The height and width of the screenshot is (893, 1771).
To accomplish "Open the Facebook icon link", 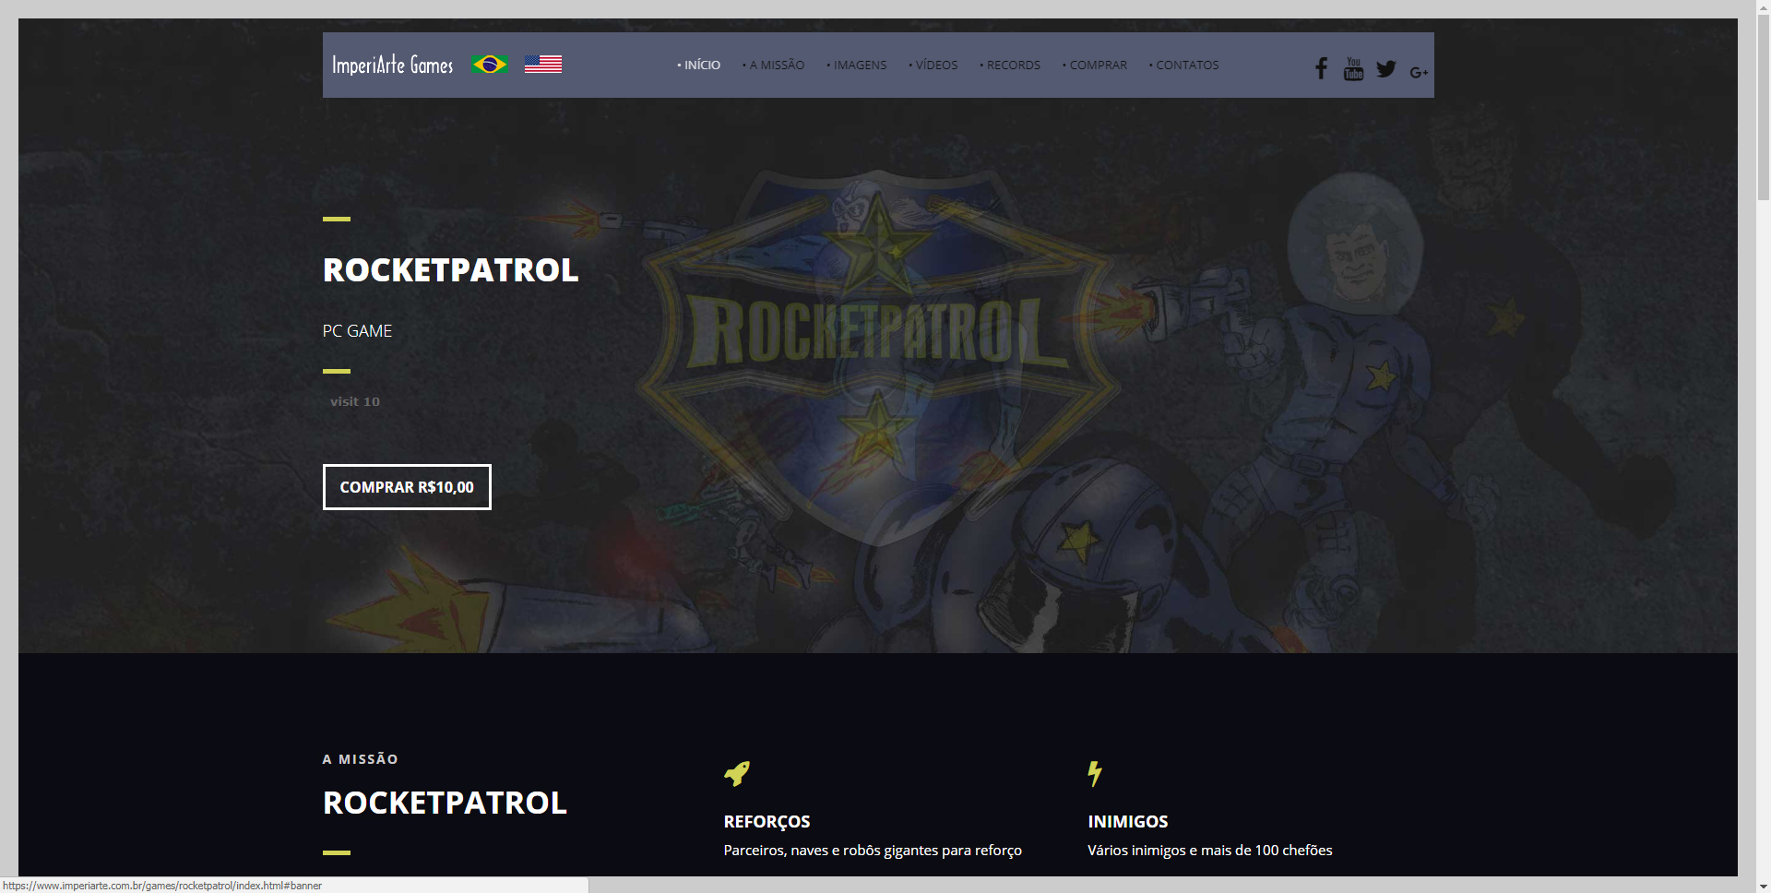I will [x=1321, y=68].
